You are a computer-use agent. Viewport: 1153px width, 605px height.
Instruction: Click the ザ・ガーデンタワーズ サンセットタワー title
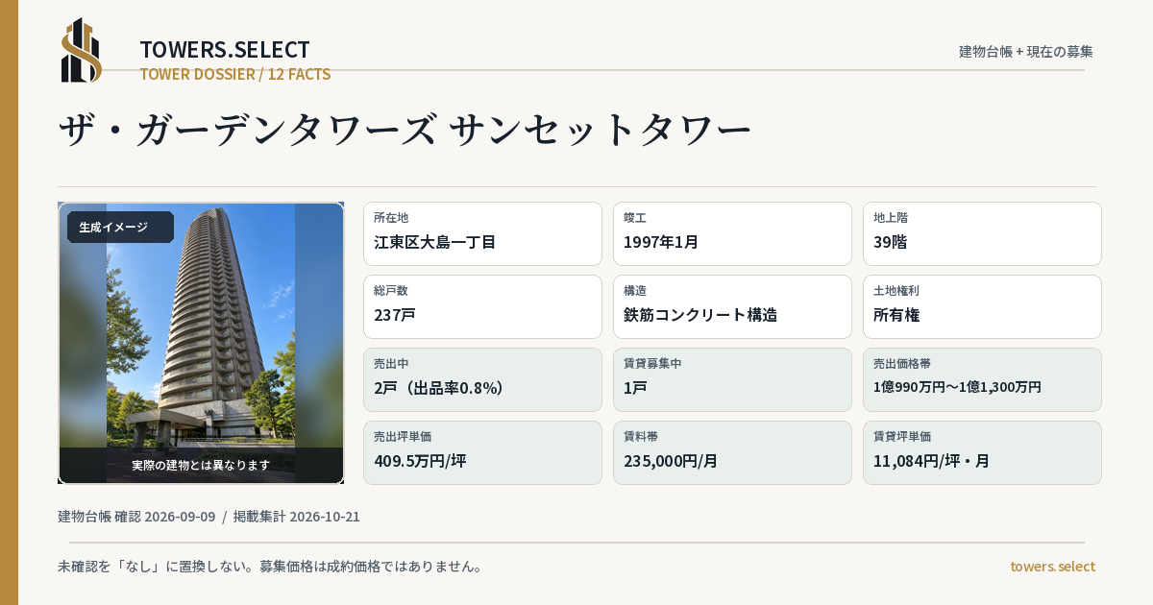[405, 130]
